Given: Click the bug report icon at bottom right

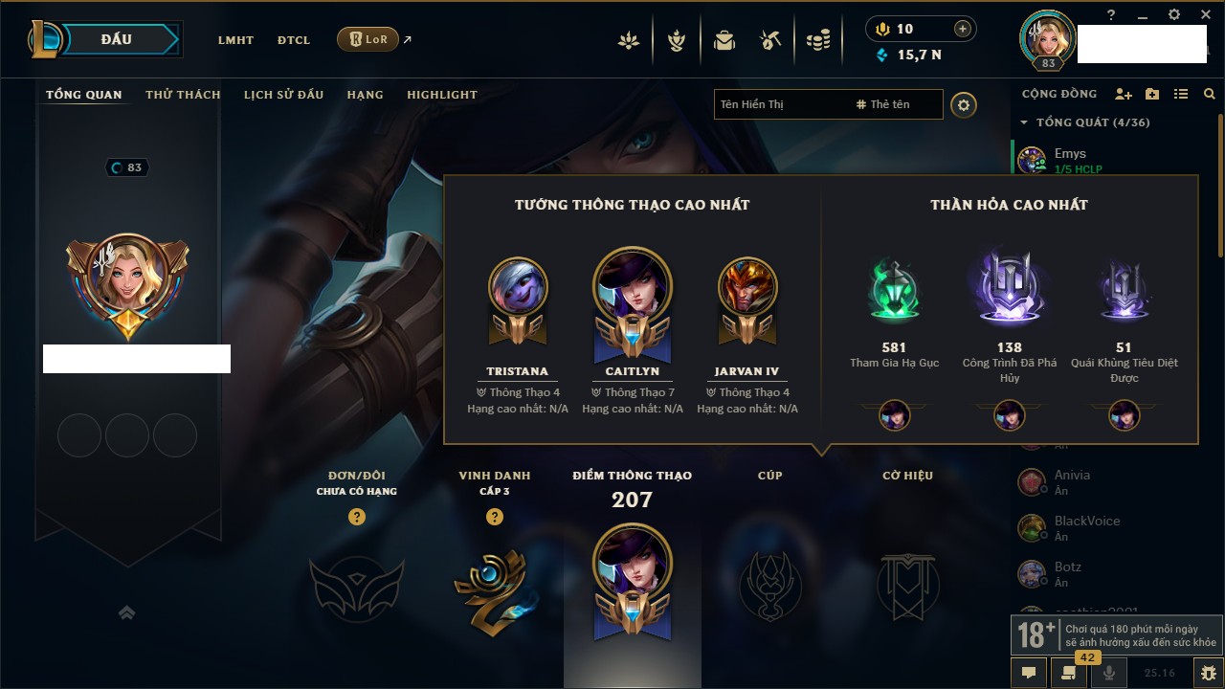Looking at the screenshot, I should (1209, 673).
